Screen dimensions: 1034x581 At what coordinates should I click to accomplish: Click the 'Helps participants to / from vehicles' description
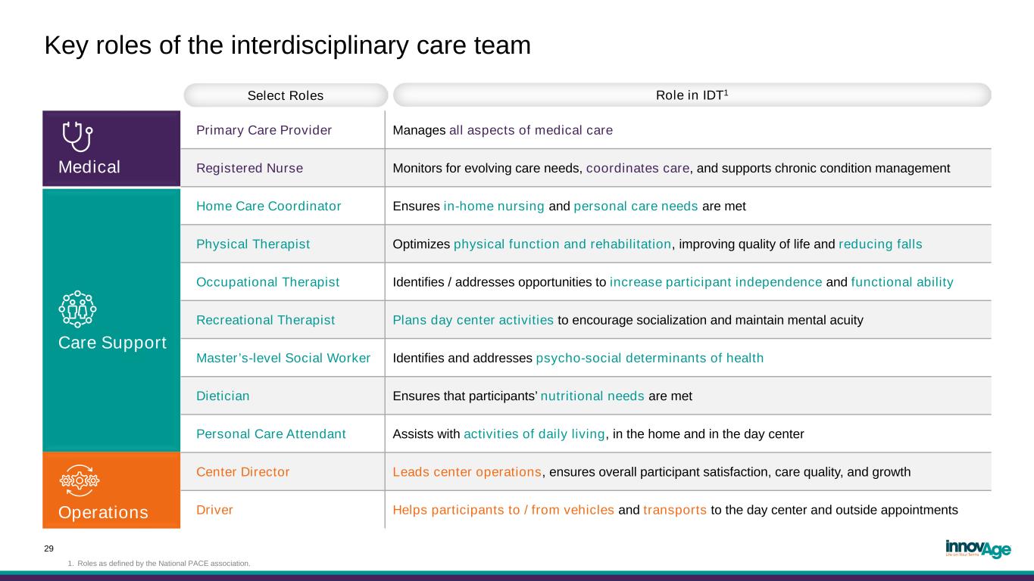coord(676,509)
